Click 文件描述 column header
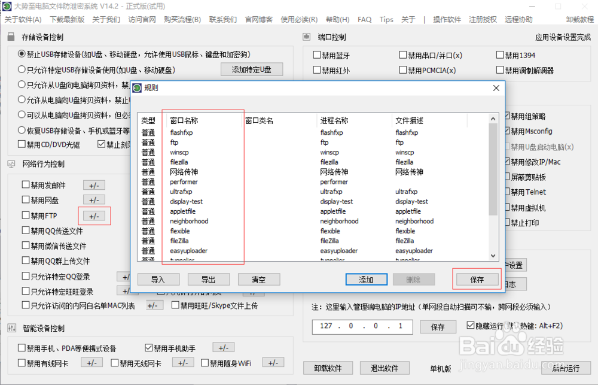The width and height of the screenshot is (598, 385). click(x=409, y=121)
